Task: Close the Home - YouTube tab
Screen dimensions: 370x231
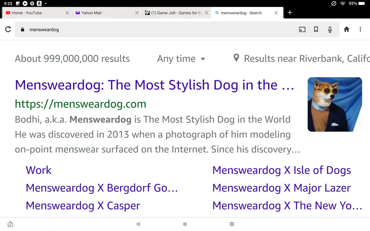Action: [x=67, y=13]
